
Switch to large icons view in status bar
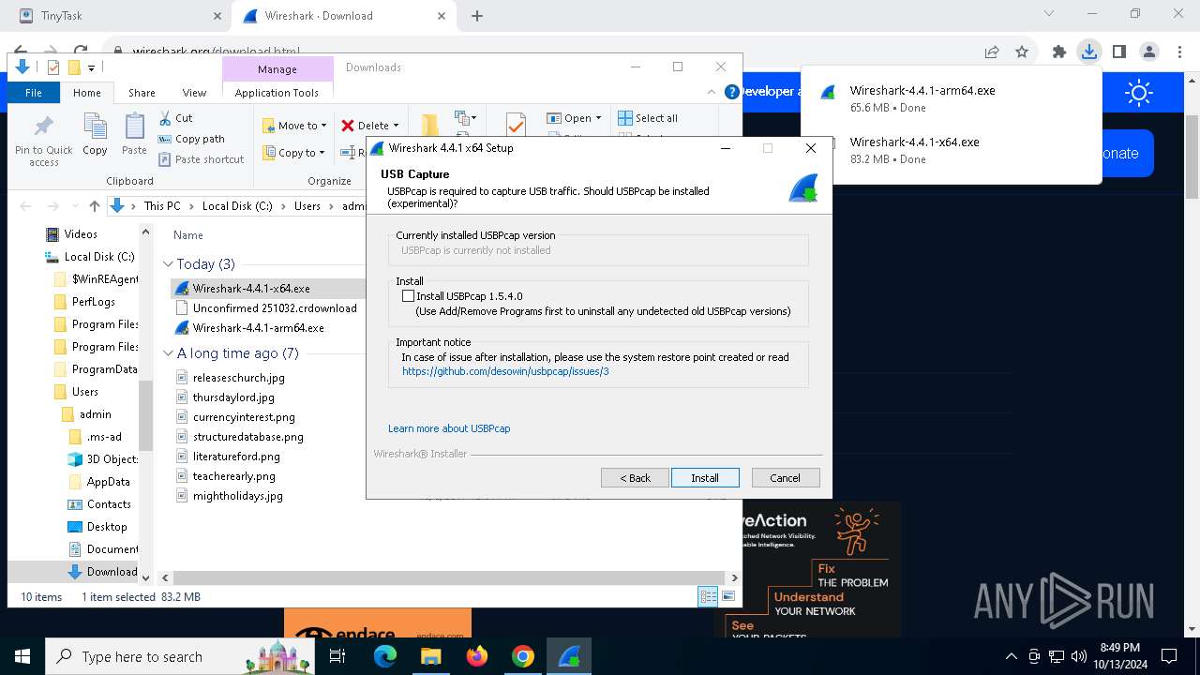point(727,596)
